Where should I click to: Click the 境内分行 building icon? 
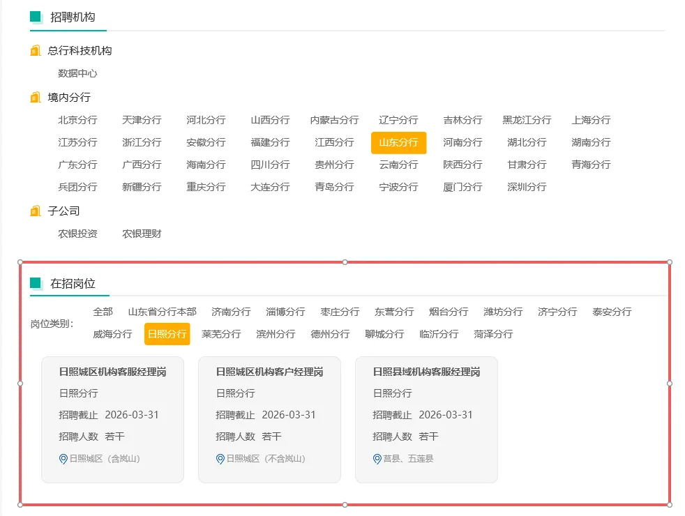pos(36,98)
